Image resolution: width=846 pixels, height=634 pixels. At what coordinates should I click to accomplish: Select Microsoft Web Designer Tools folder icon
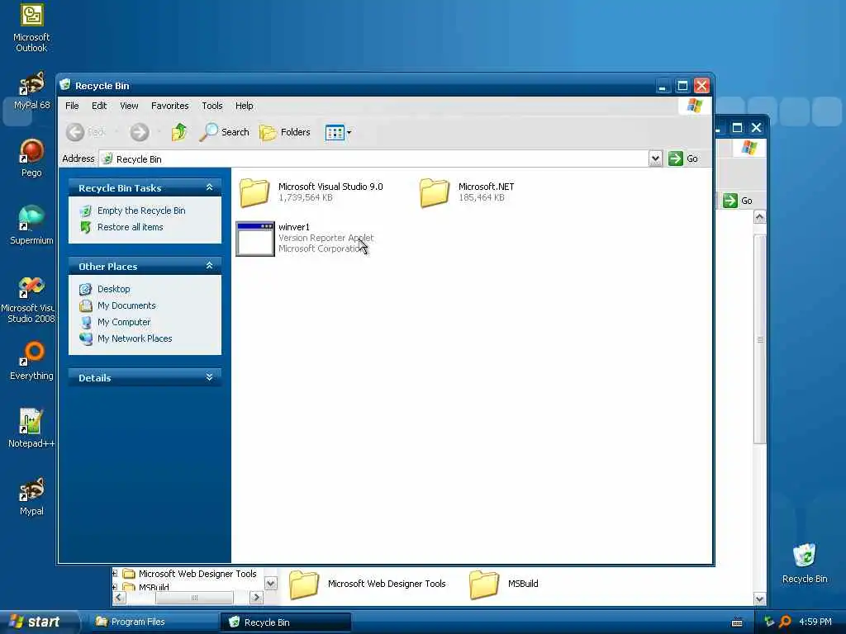[x=304, y=584]
